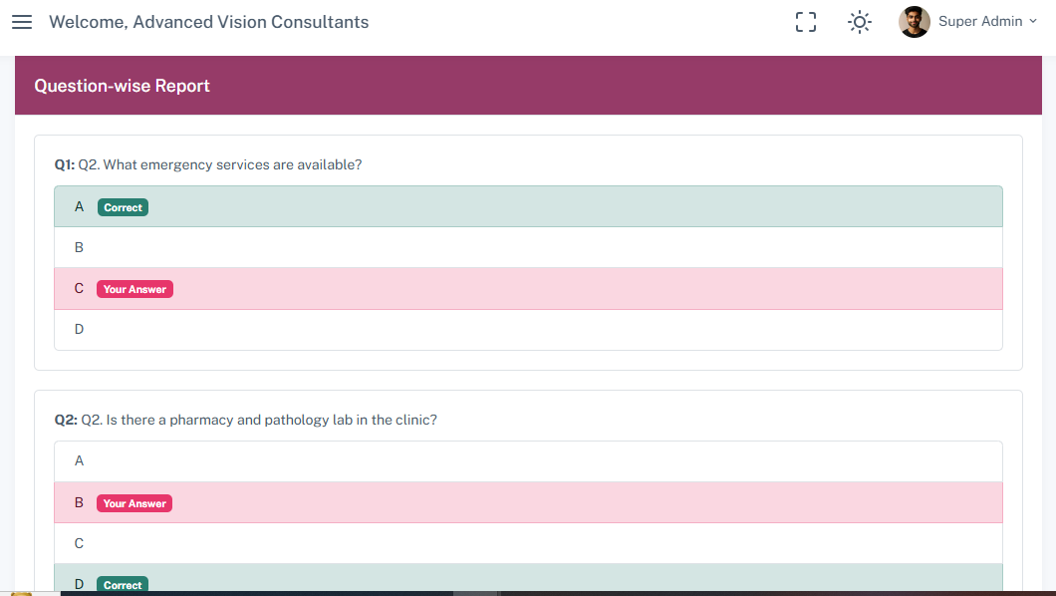Click the Super Admin profile avatar
The width and height of the screenshot is (1056, 596).
tap(914, 22)
